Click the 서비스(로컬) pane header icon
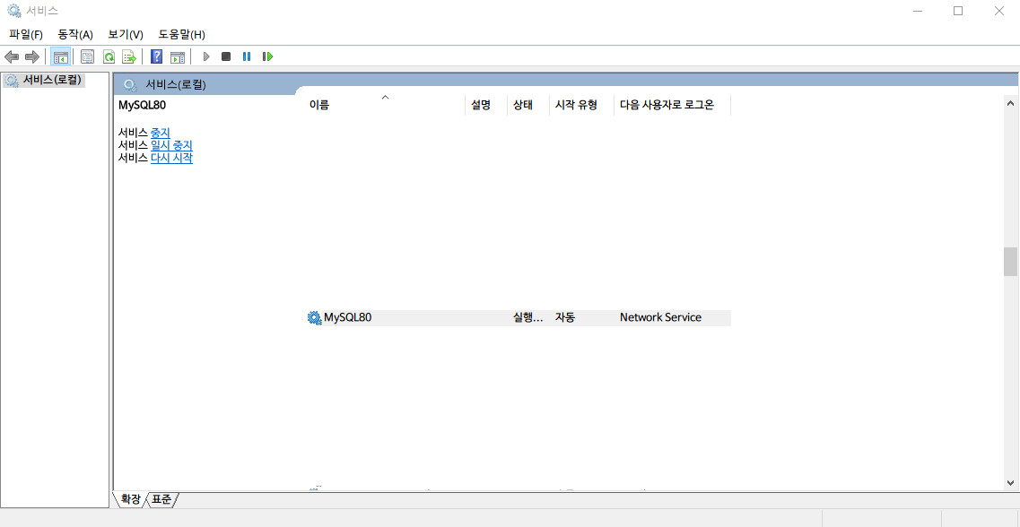Image resolution: width=1020 pixels, height=527 pixels. coord(130,85)
